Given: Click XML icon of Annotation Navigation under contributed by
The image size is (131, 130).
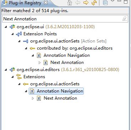Looking at the screenshot, I should click(39, 55).
